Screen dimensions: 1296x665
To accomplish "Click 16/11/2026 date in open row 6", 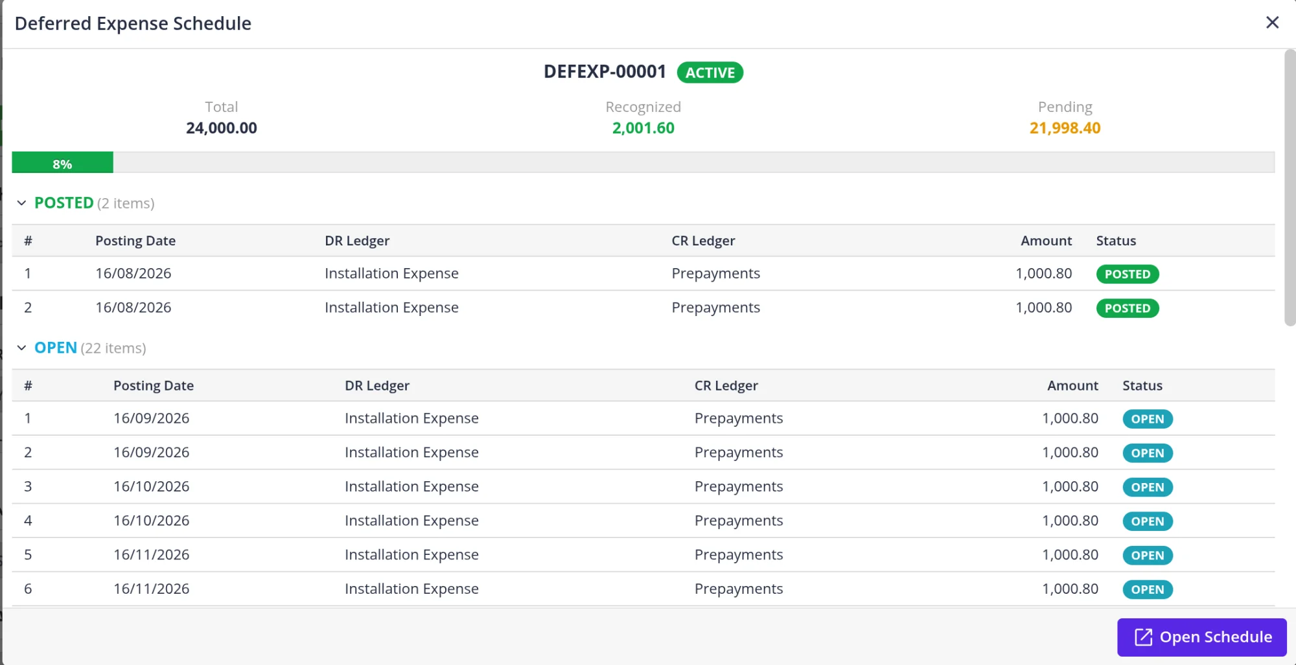I will tap(152, 589).
